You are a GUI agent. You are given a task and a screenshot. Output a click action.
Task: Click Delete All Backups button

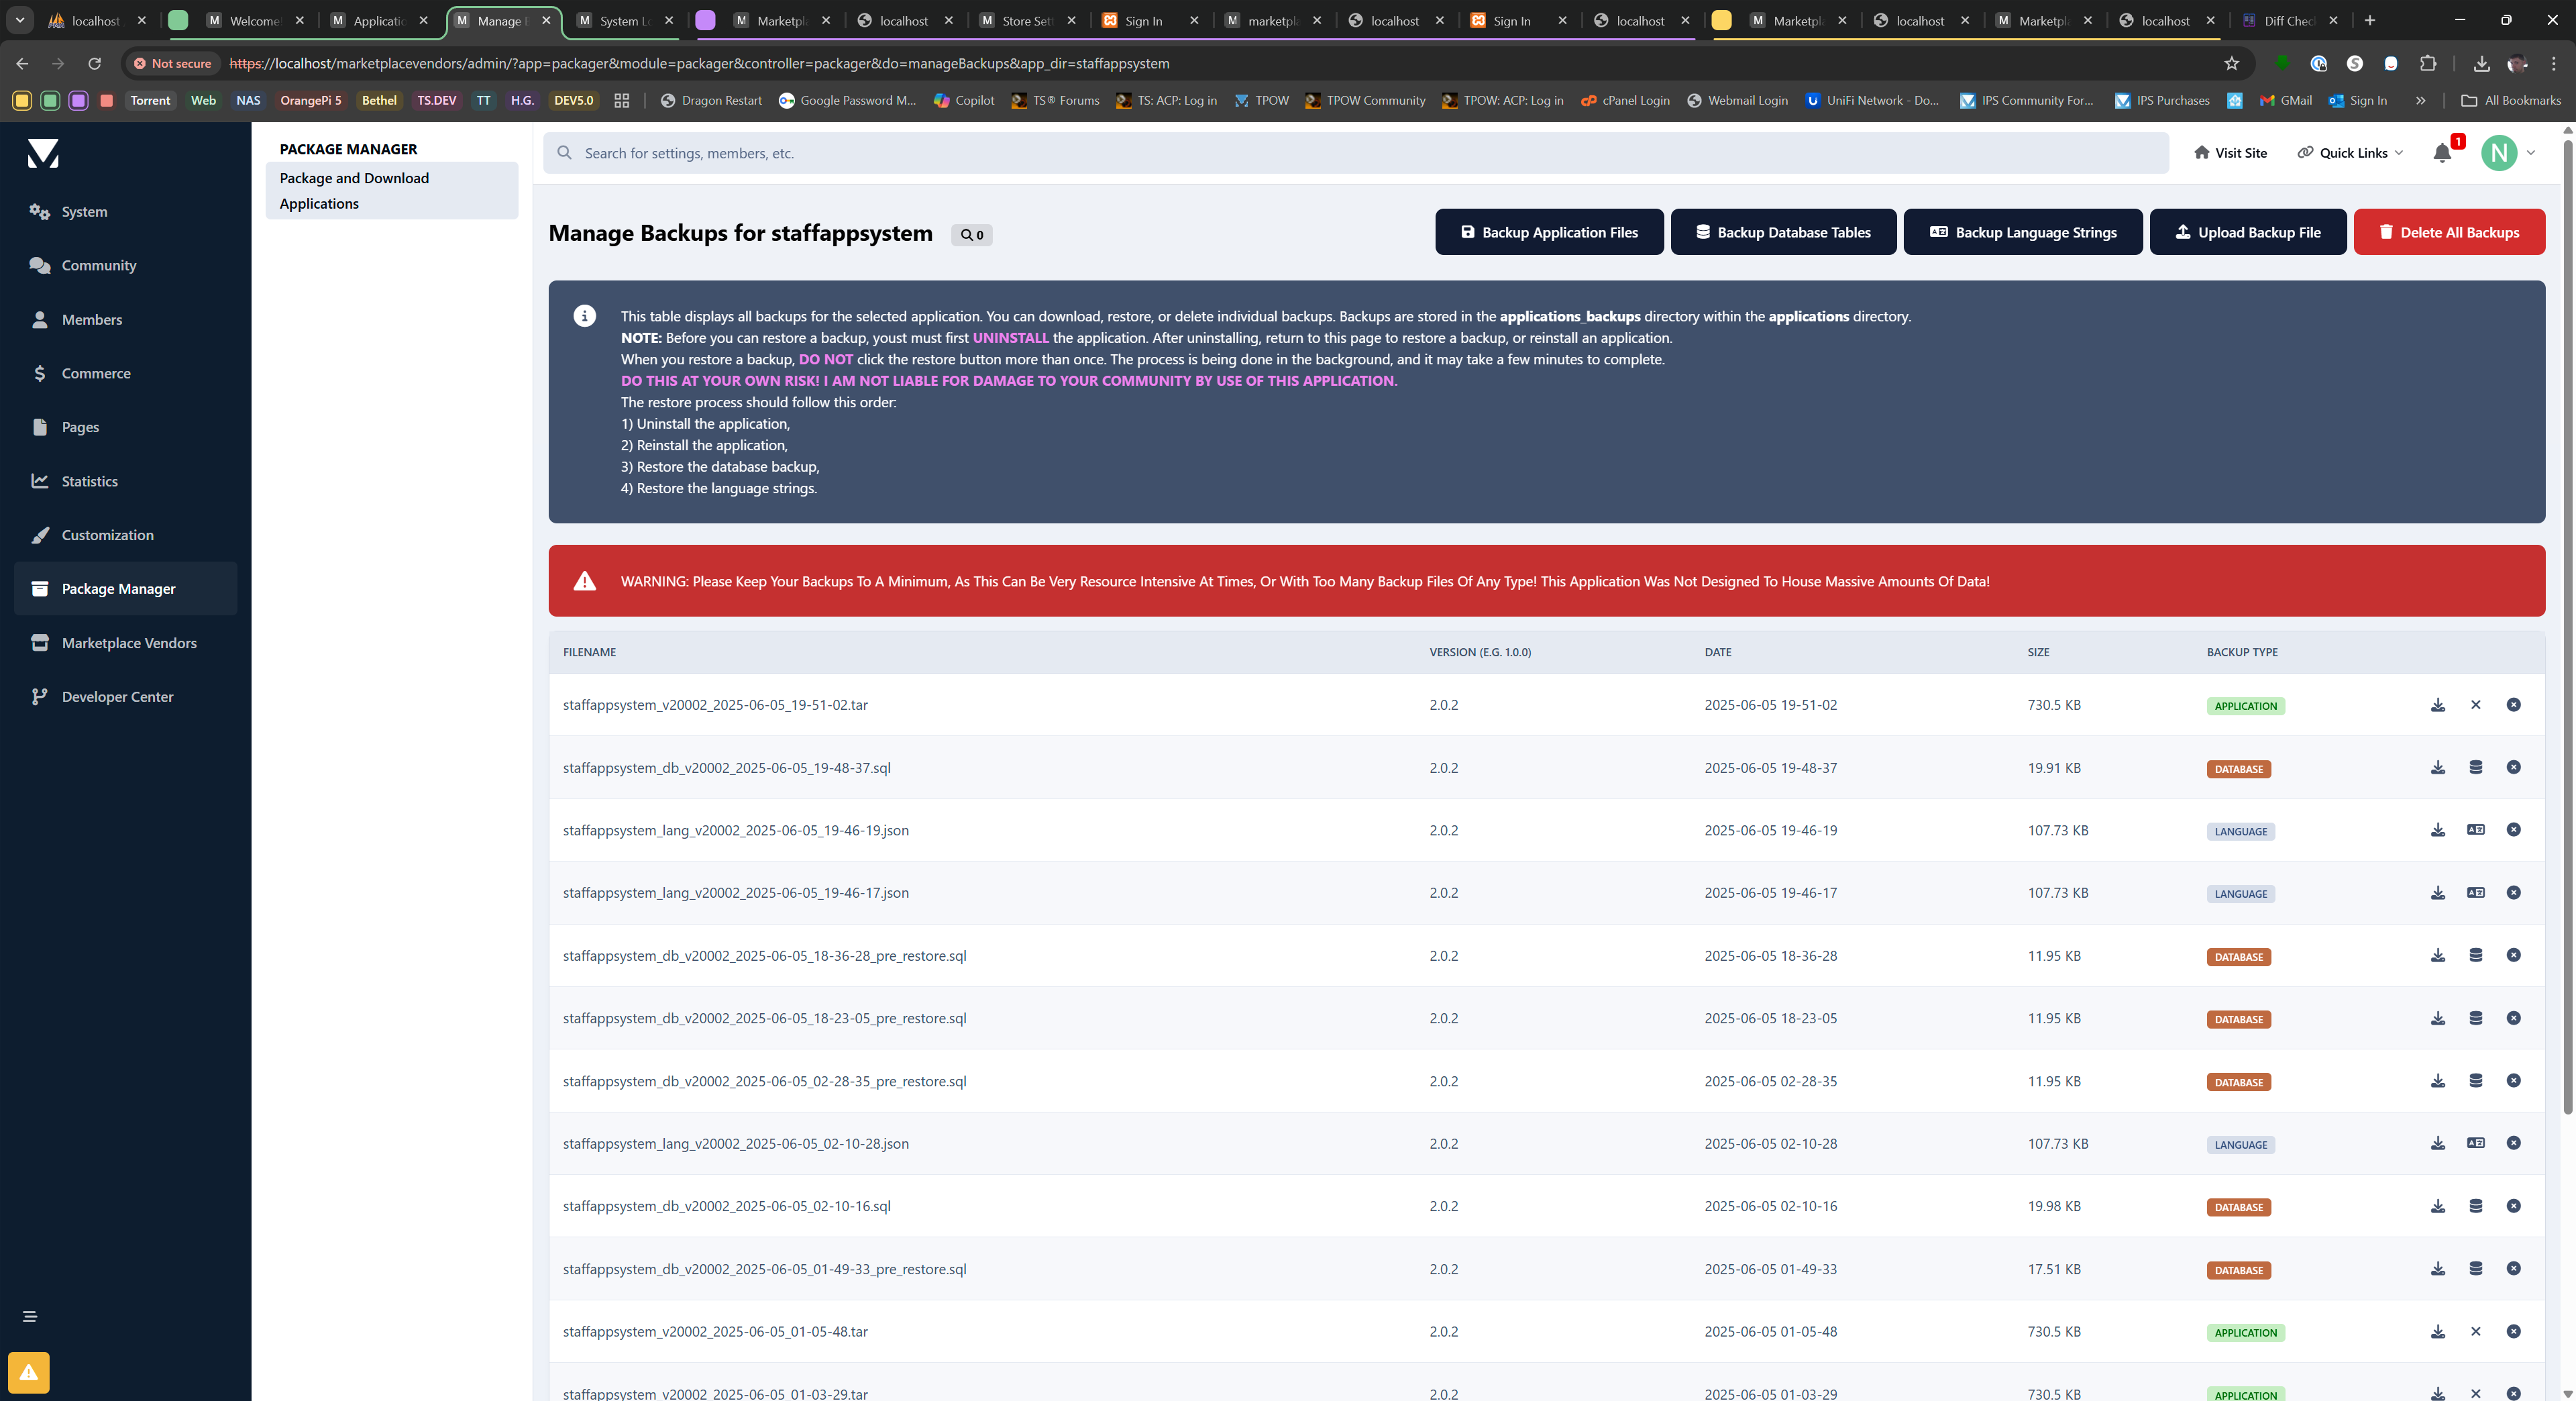[2449, 232]
